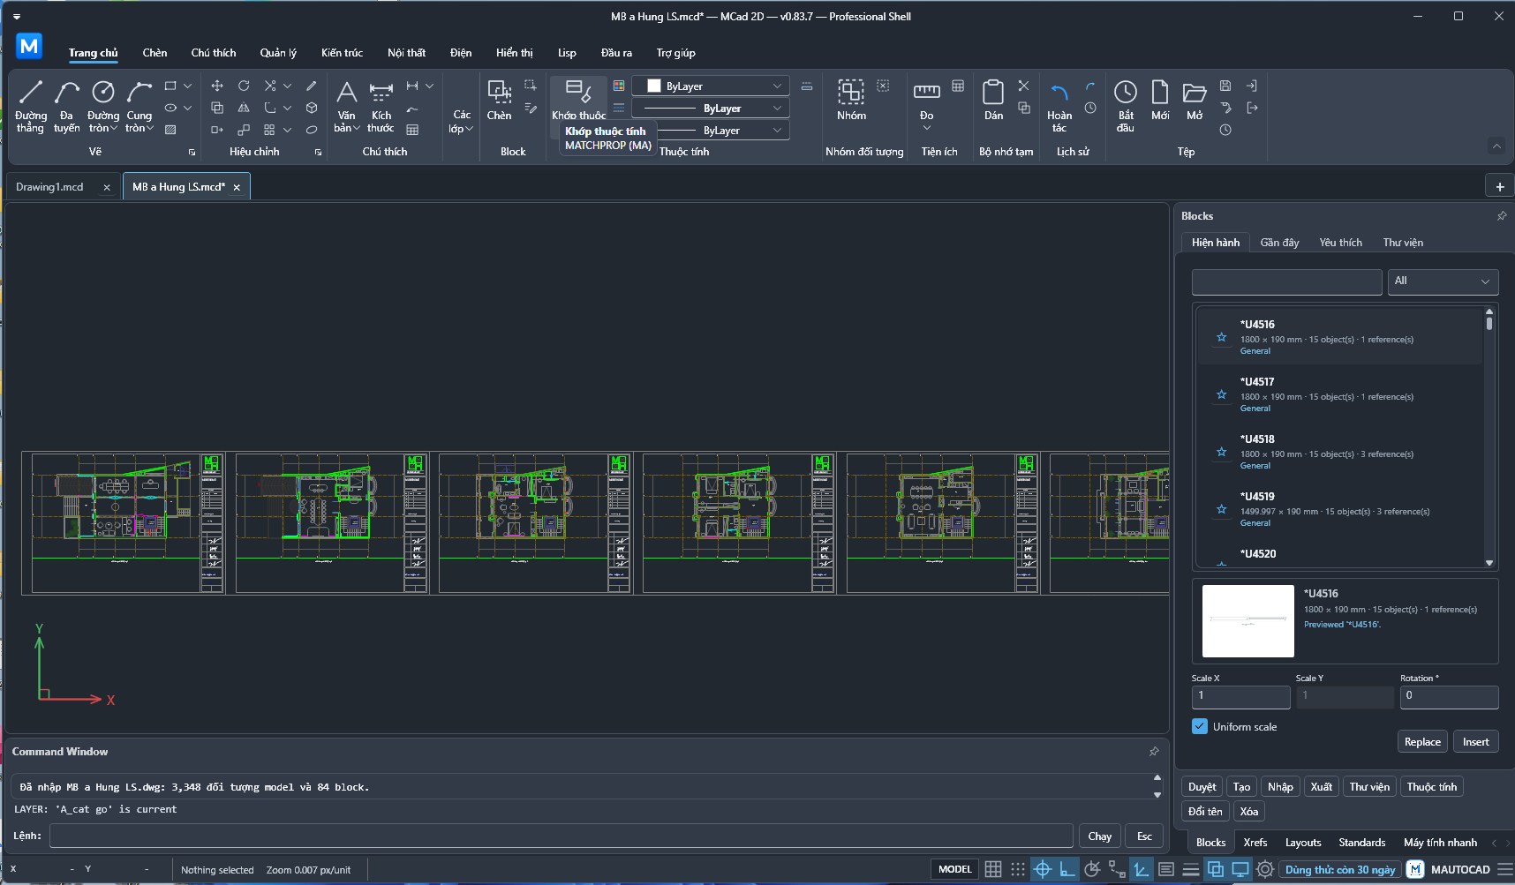Pin the Blocks panel
This screenshot has width=1515, height=885.
(x=1502, y=216)
